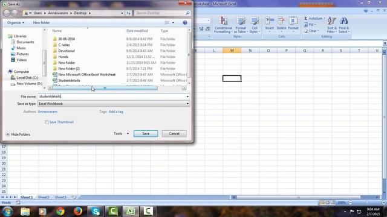Switch to Sheet3 tab in Excel
This screenshot has width=387, height=217.
click(60, 197)
